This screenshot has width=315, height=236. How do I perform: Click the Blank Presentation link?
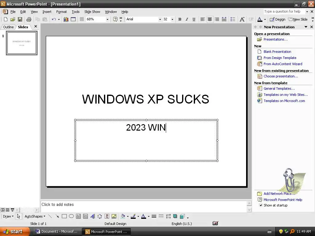[x=277, y=52]
